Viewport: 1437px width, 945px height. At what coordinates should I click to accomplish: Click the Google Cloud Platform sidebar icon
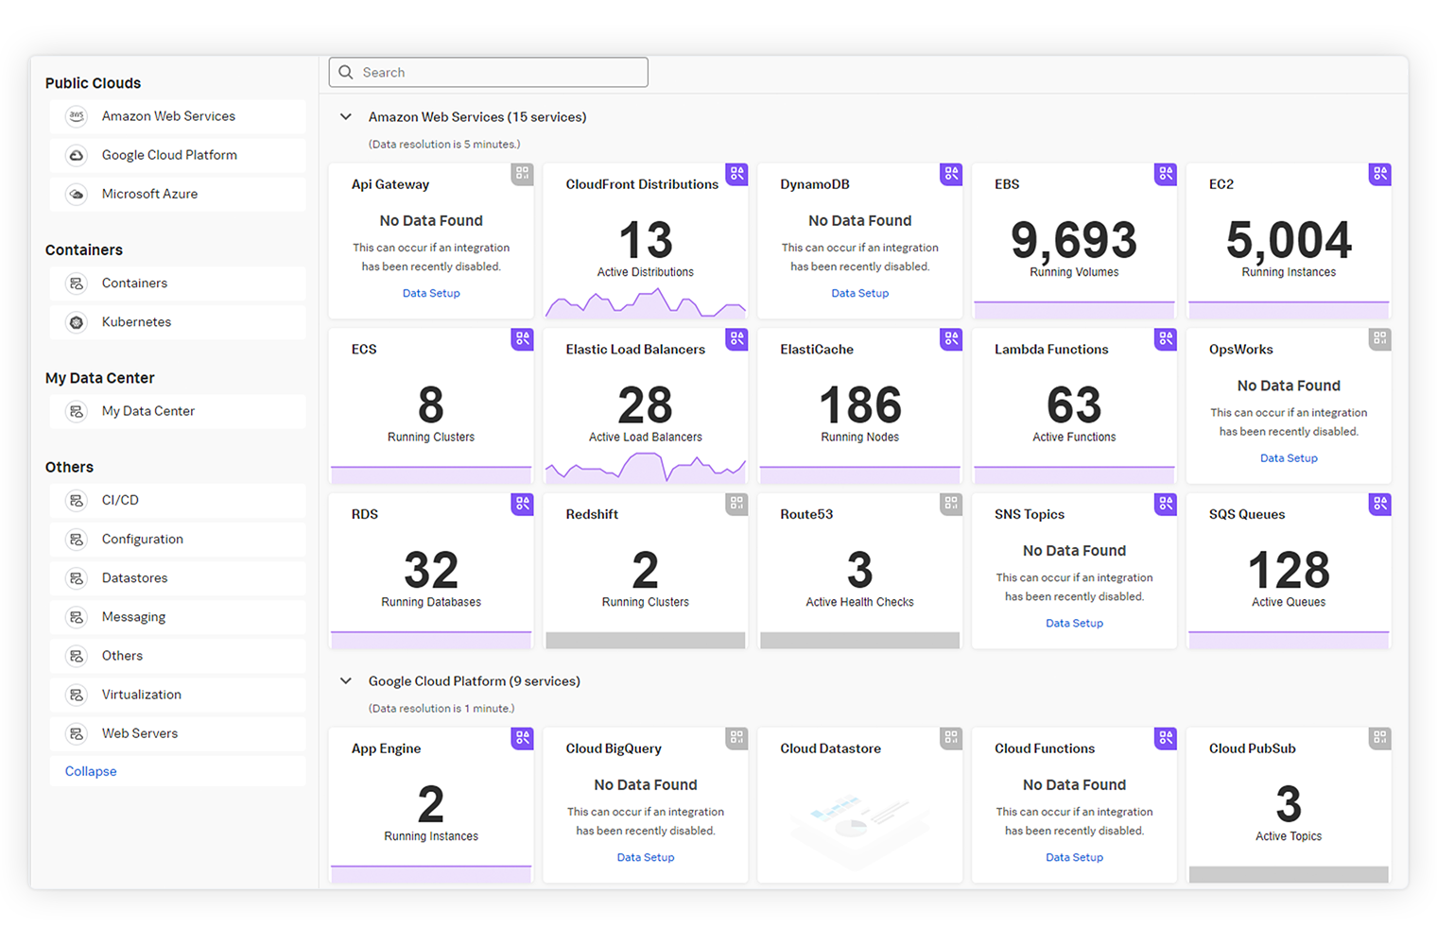(x=77, y=155)
